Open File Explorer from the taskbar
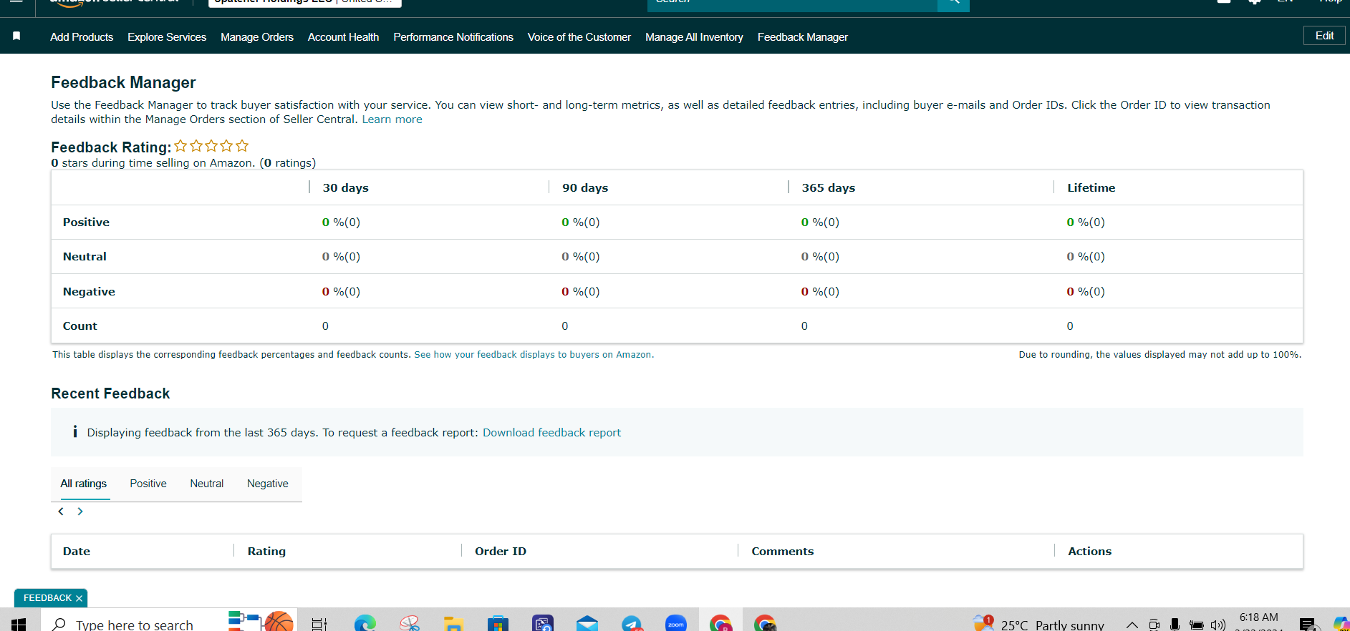1350x631 pixels. (453, 624)
